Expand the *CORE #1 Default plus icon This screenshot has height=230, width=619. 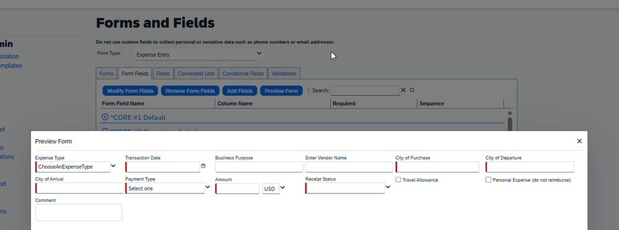(105, 117)
